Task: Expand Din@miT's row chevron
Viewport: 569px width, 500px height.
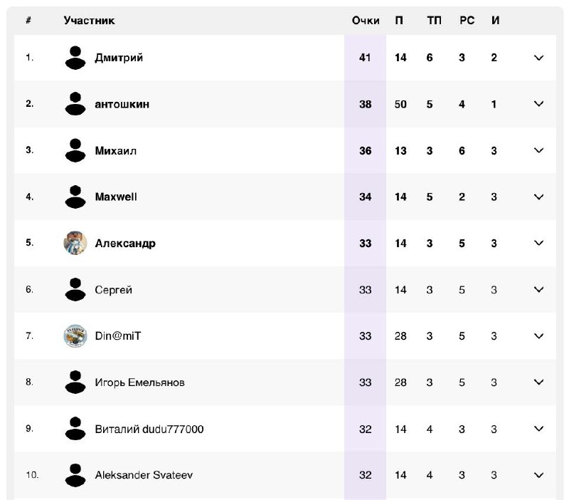Action: coord(539,335)
